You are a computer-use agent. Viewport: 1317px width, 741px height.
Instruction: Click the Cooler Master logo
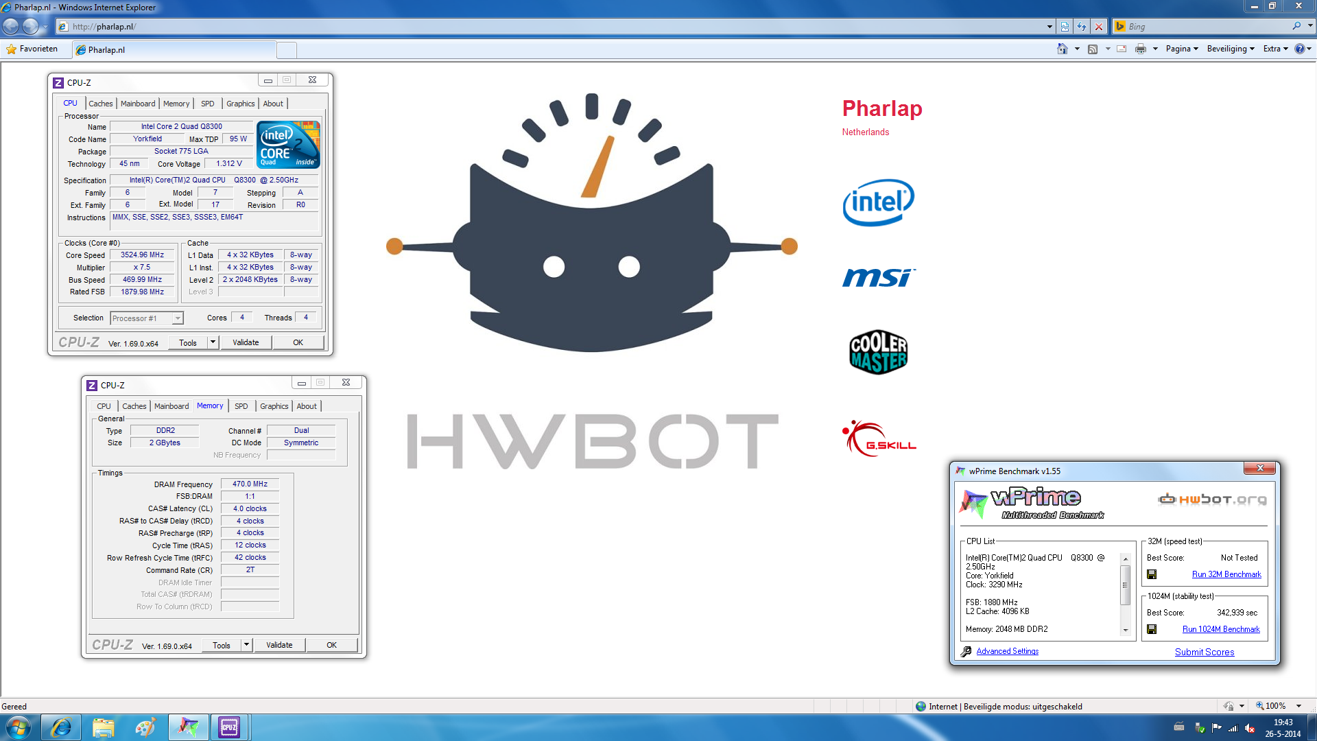coord(879,352)
